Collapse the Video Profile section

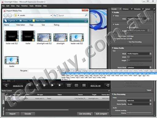coord(113,48)
